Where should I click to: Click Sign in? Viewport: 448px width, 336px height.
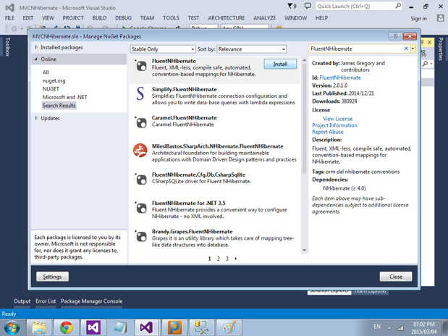click(418, 18)
